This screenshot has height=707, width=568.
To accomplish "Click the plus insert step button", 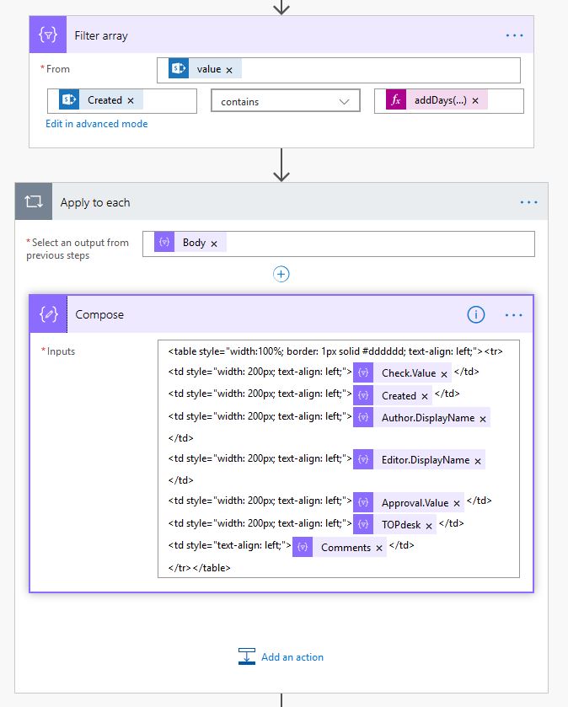I will click(281, 274).
